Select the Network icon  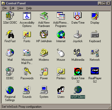tap(95, 53)
